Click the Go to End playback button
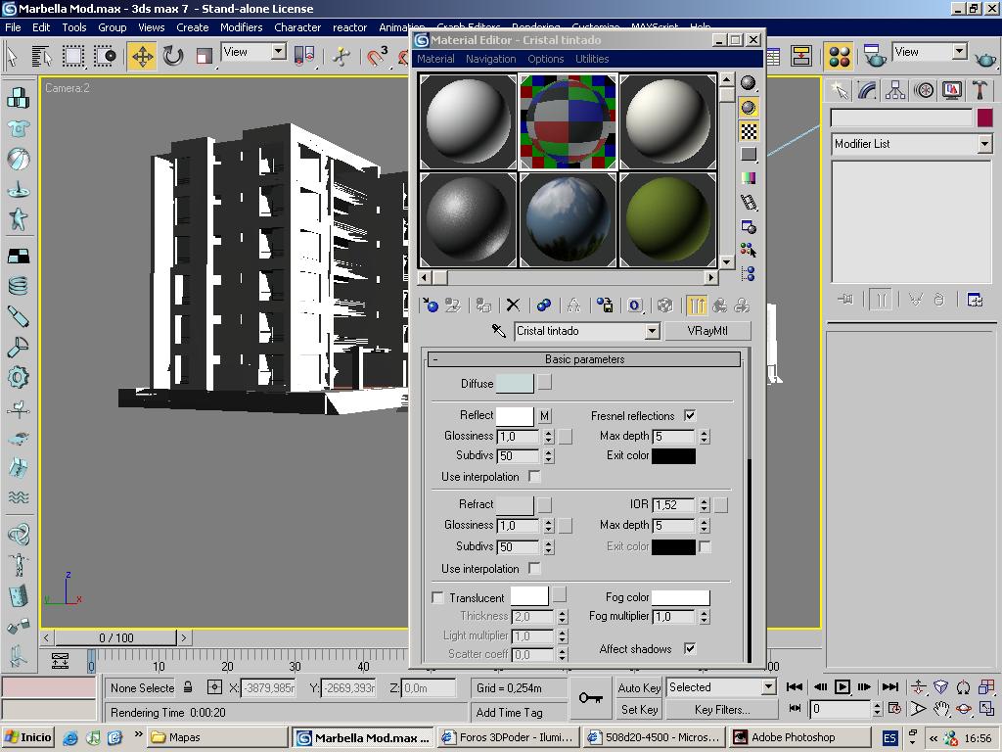The width and height of the screenshot is (1002, 752). (889, 686)
